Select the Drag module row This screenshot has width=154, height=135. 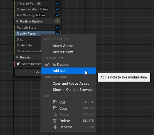point(28,39)
